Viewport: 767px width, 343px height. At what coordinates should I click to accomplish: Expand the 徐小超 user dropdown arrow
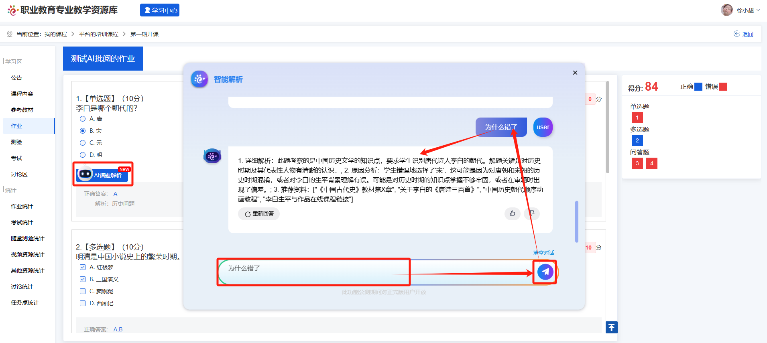click(x=758, y=10)
